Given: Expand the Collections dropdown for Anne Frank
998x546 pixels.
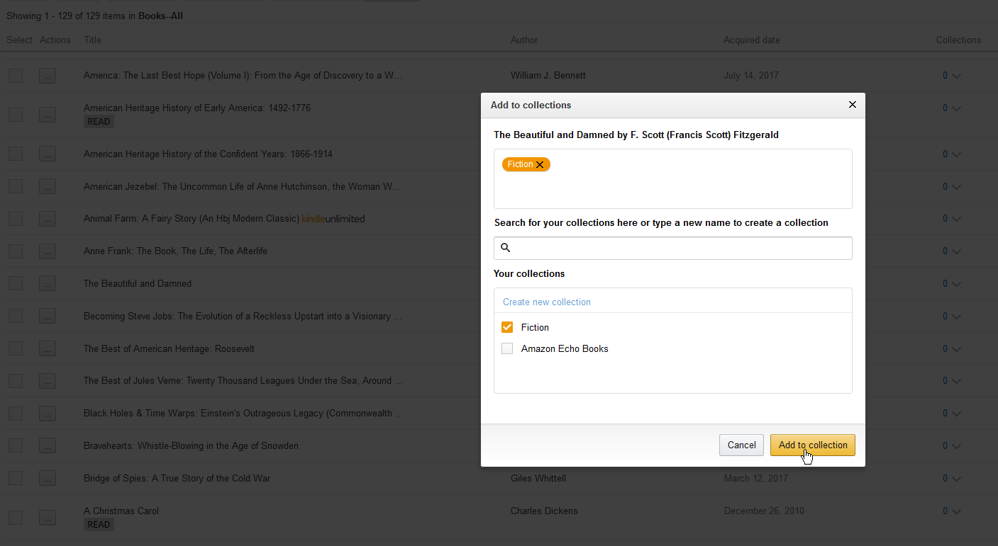Looking at the screenshot, I should click(955, 251).
